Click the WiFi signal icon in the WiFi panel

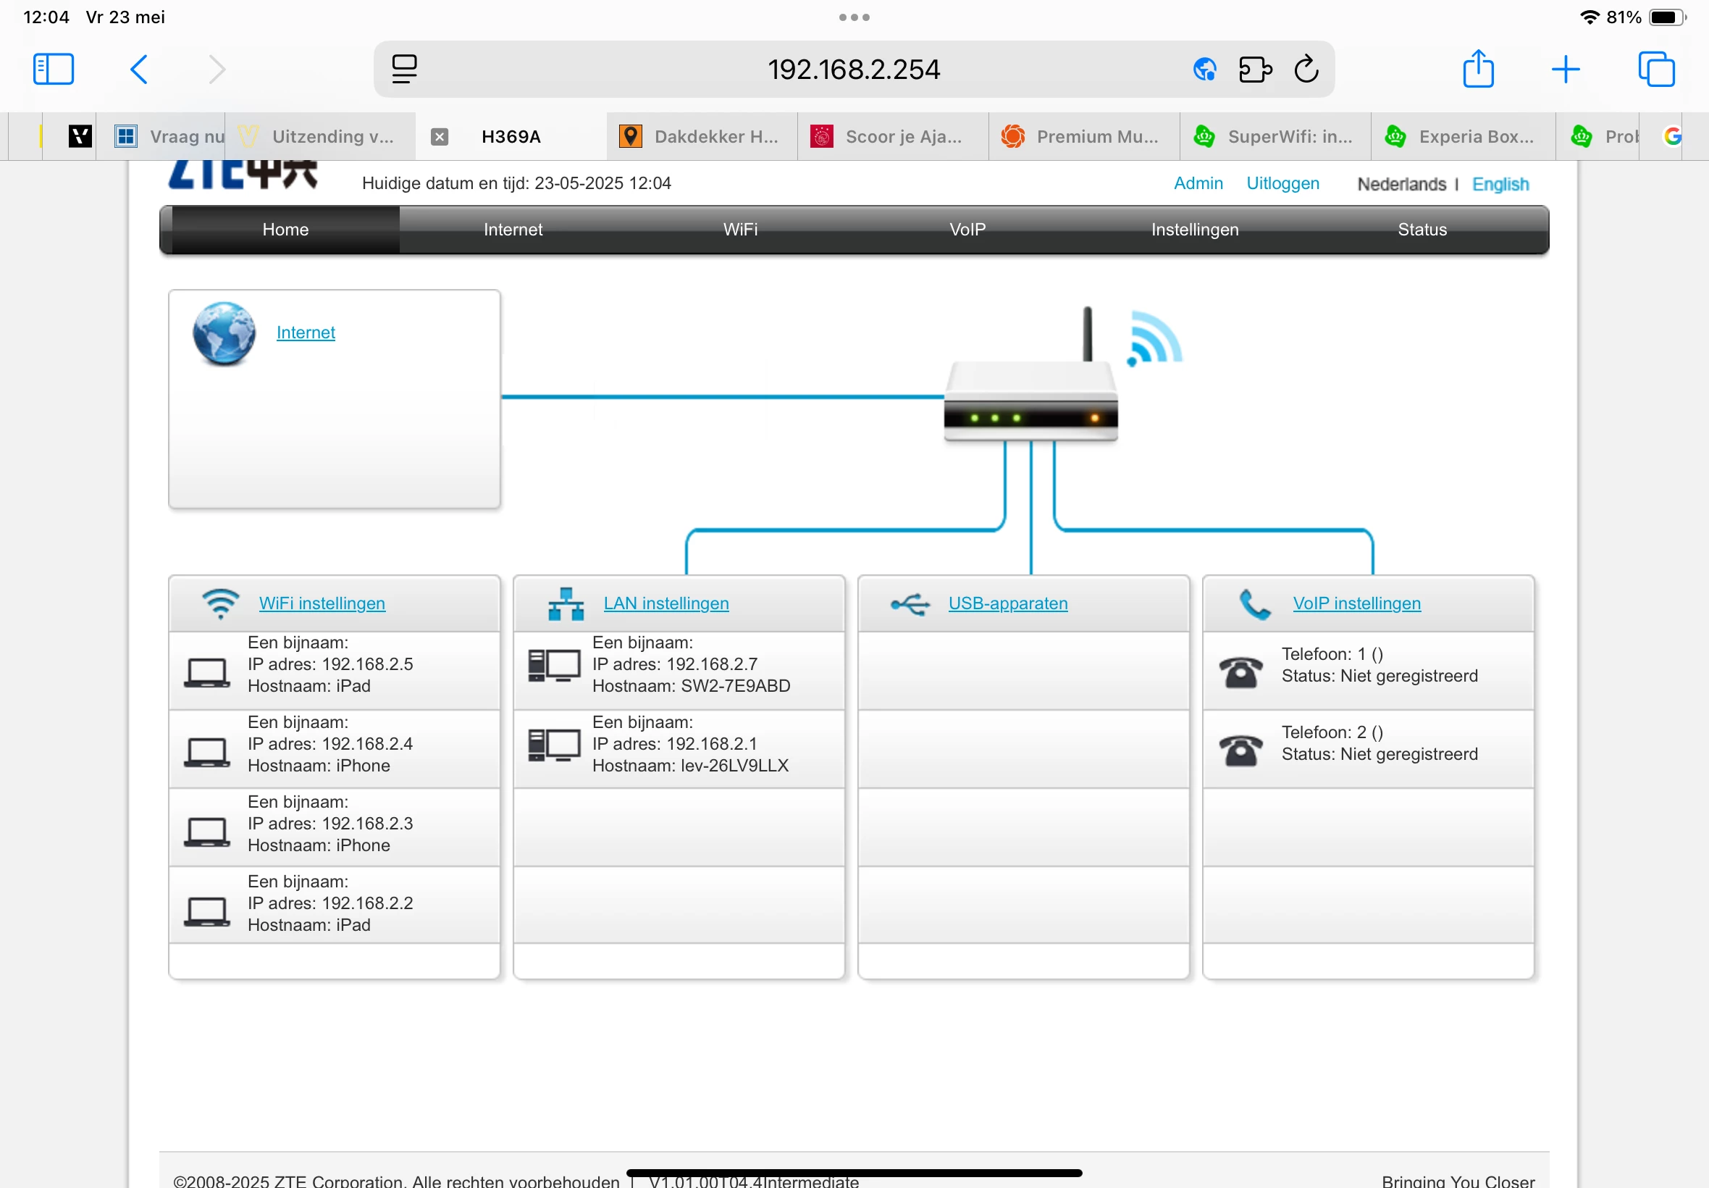[220, 603]
